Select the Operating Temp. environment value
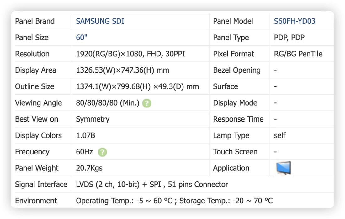Screen dimensions: 345x219 (174, 201)
